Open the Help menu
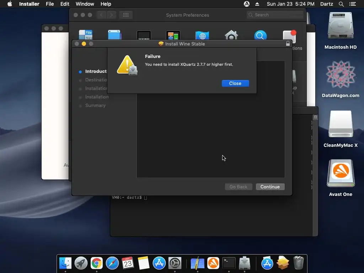This screenshot has width=364, height=273. pyautogui.click(x=106, y=4)
